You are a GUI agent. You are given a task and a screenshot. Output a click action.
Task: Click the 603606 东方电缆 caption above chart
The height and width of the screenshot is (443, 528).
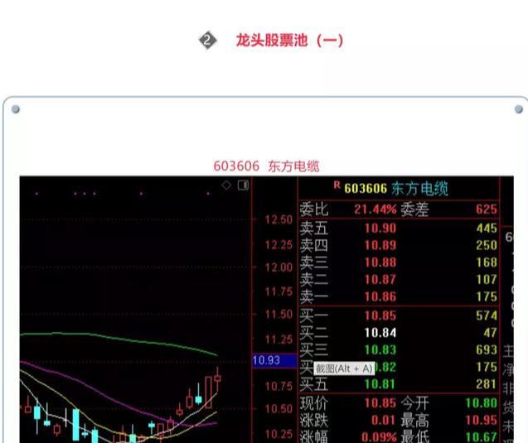(266, 166)
